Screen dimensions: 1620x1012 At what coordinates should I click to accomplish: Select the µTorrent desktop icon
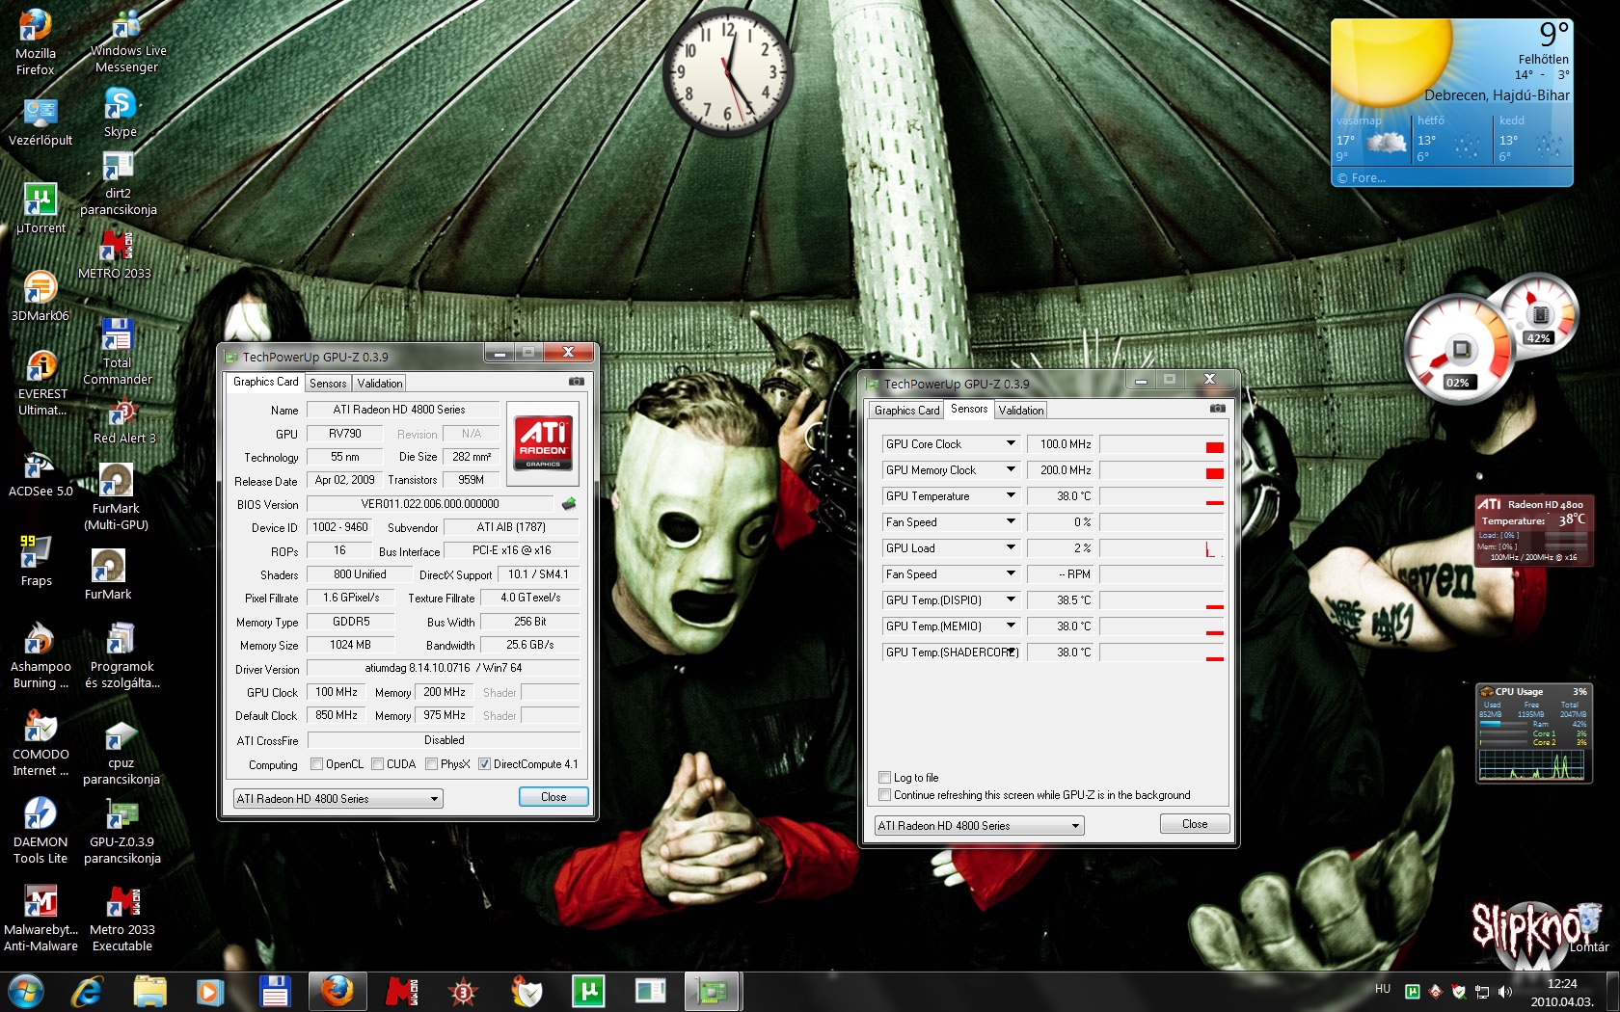pos(40,208)
